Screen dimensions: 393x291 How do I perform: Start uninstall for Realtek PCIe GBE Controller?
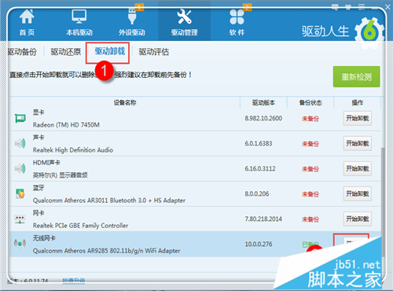358,219
